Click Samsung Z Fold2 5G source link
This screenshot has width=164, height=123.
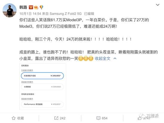click(x=66, y=14)
